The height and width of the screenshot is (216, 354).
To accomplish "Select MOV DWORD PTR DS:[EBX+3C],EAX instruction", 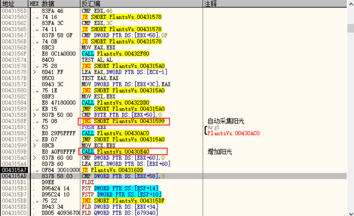I will [x=126, y=84].
